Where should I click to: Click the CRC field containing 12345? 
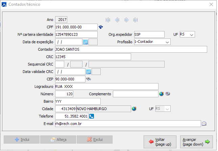tap(93, 57)
